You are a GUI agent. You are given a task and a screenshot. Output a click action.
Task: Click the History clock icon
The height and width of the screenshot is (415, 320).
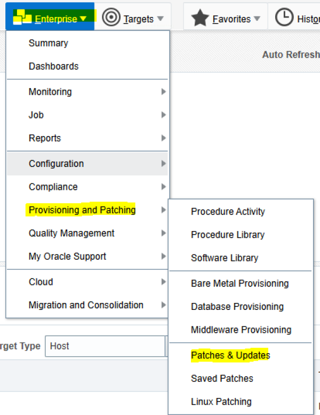point(284,18)
